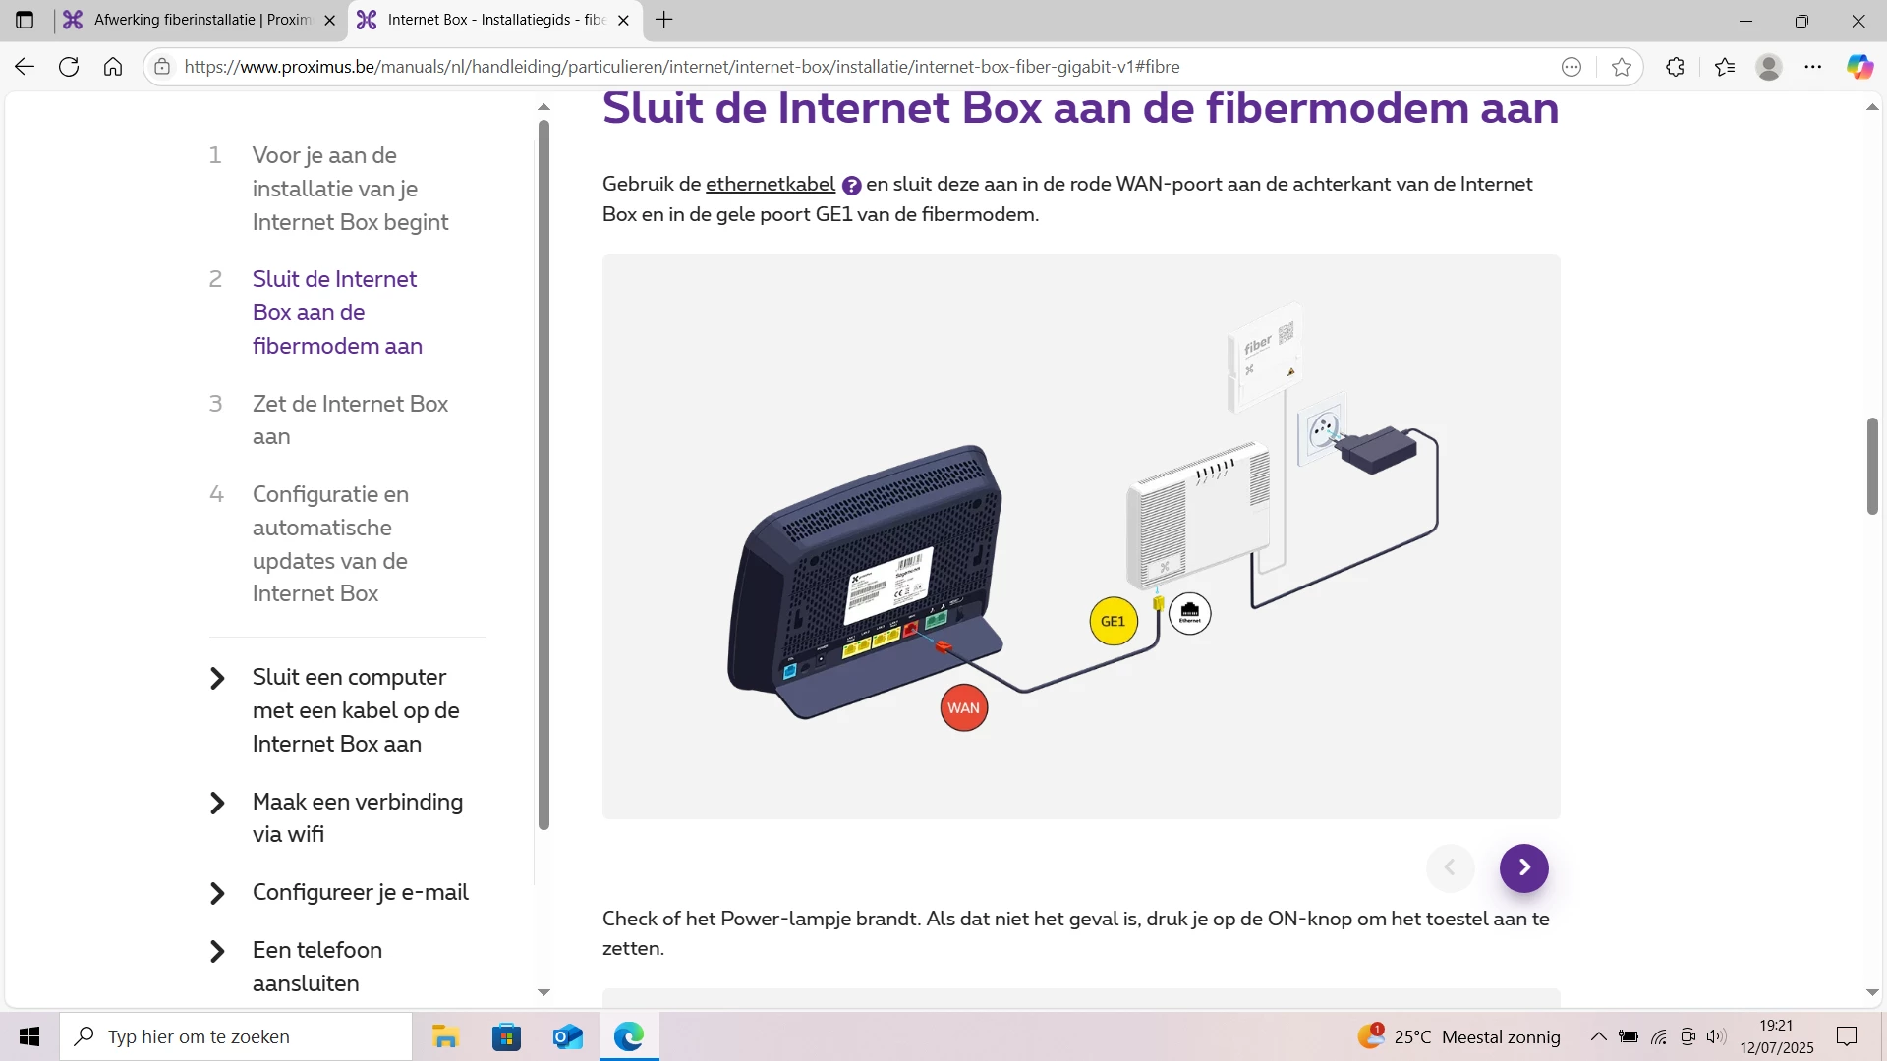Open the tab actions menu icon
The width and height of the screenshot is (1887, 1061).
coord(25,20)
